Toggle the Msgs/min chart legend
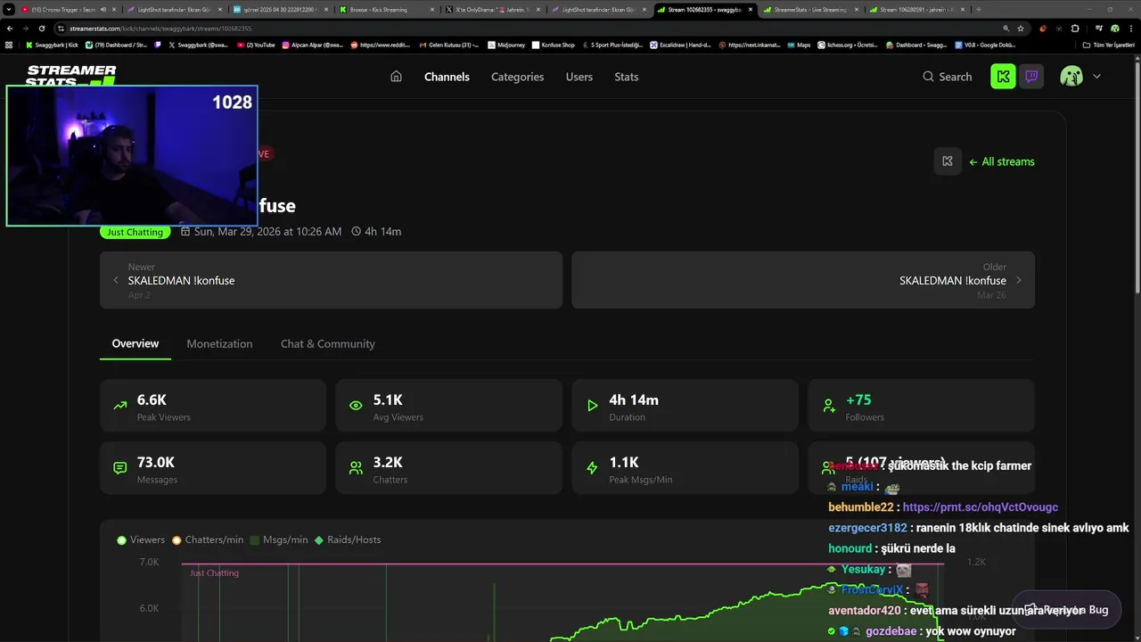 click(x=279, y=539)
